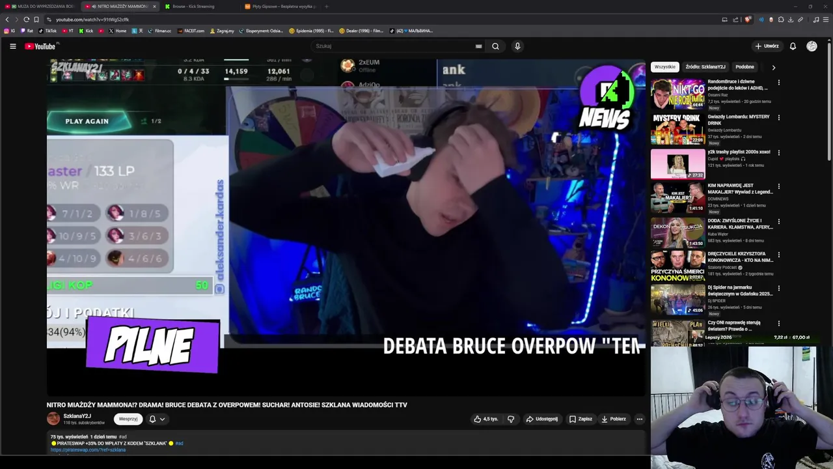
Task: Go back with the browser back arrow
Action: point(7,20)
